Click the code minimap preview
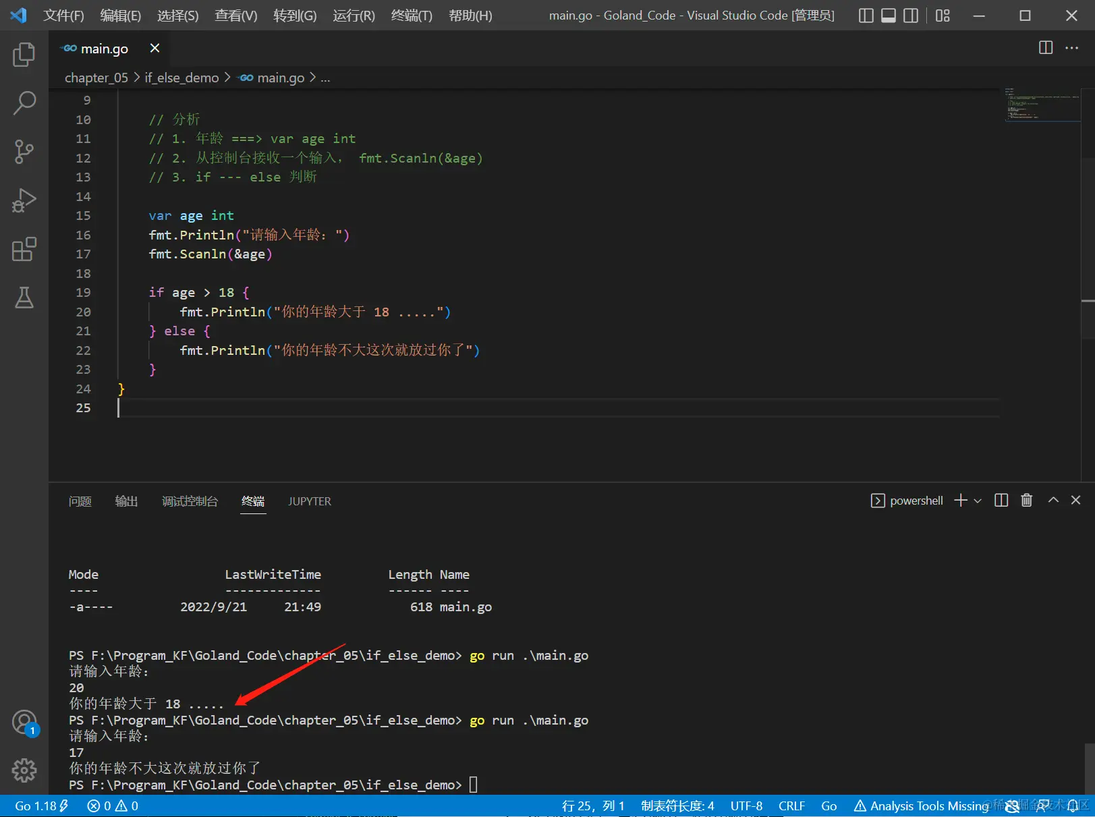The width and height of the screenshot is (1095, 817). pos(1042,105)
